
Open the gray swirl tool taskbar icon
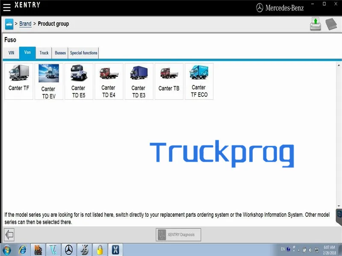click(x=84, y=250)
